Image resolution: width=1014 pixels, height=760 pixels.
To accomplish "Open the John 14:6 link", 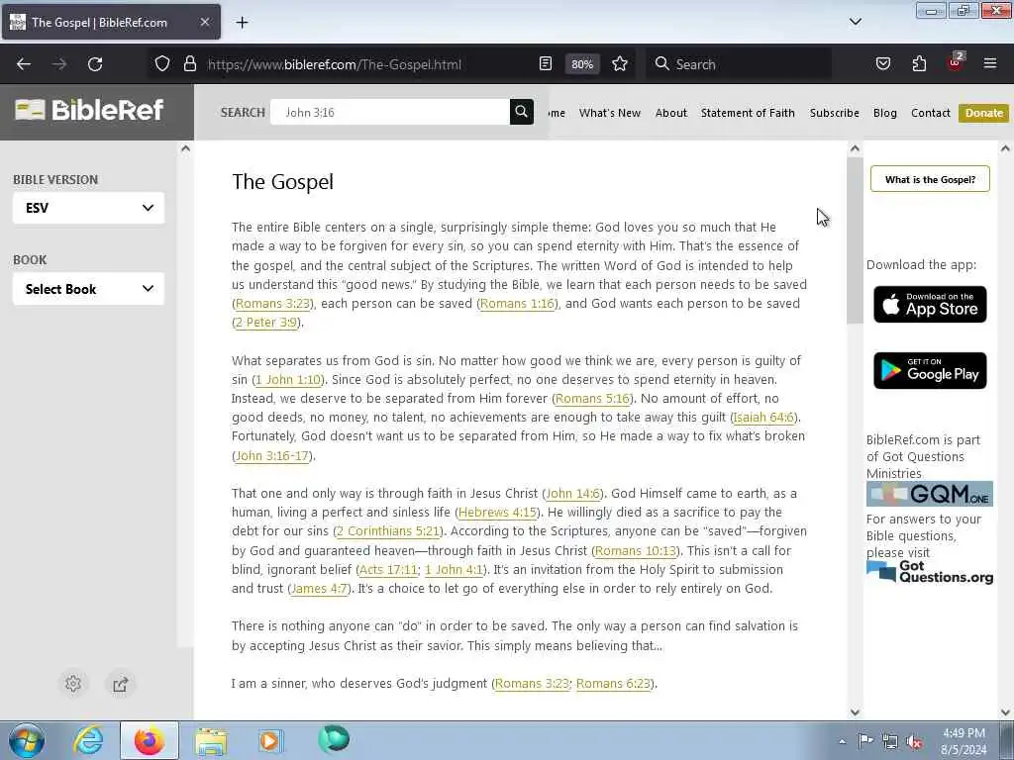I will [x=573, y=494].
